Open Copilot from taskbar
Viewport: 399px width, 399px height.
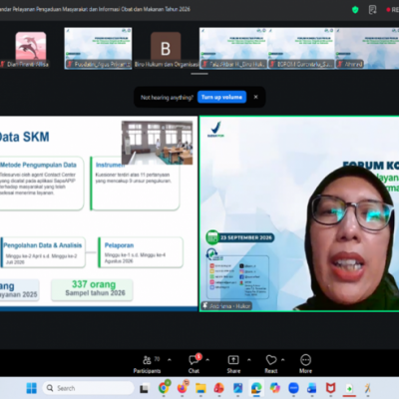tap(275, 388)
